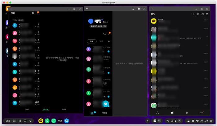Open the KakaoTalk taskbar icon
The image size is (217, 126).
pos(41,121)
